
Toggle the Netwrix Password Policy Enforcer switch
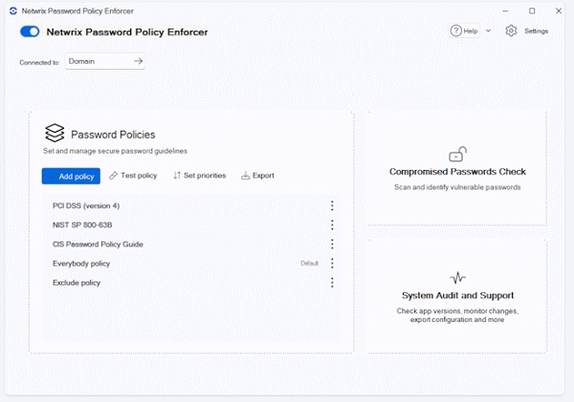[30, 32]
